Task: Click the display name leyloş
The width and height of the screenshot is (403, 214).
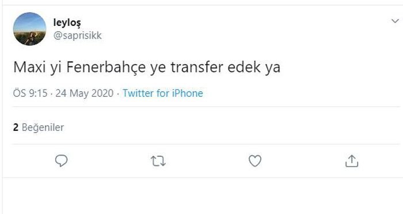Action: click(x=67, y=22)
